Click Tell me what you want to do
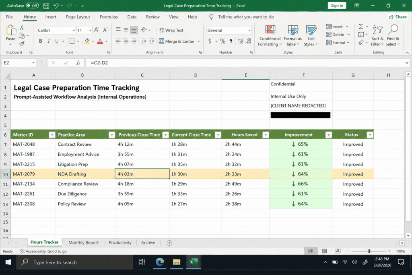Screen dimensions: 412x275 246,17
